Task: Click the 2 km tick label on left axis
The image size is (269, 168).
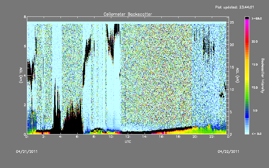Action: (x=25, y=105)
